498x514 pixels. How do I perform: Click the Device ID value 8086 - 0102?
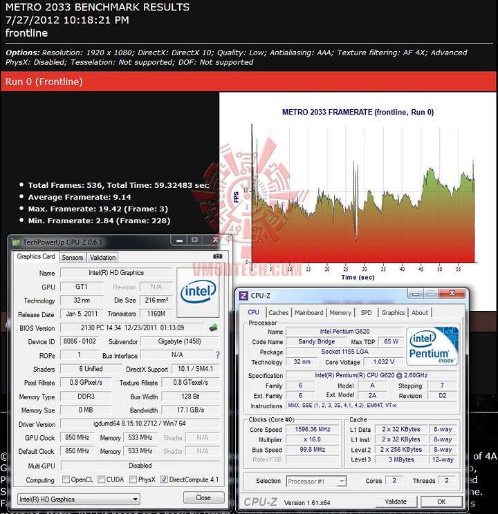(80, 341)
